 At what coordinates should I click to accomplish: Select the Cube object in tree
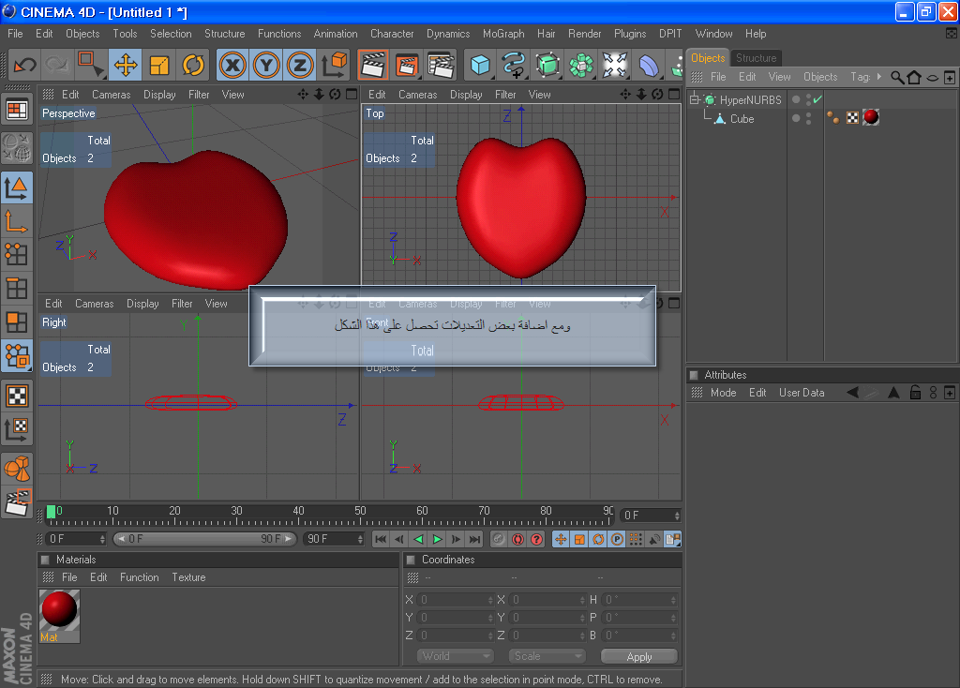tap(742, 119)
